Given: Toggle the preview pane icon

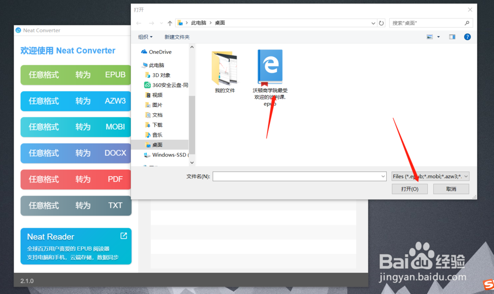Looking at the screenshot, I should (x=452, y=37).
